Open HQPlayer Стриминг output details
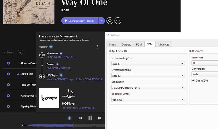The height and width of the screenshot is (129, 218). click(x=59, y=68)
